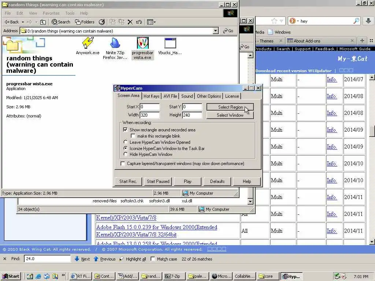The height and width of the screenshot is (281, 375).
Task: Enable make this rectangle blink
Action: tap(133, 136)
